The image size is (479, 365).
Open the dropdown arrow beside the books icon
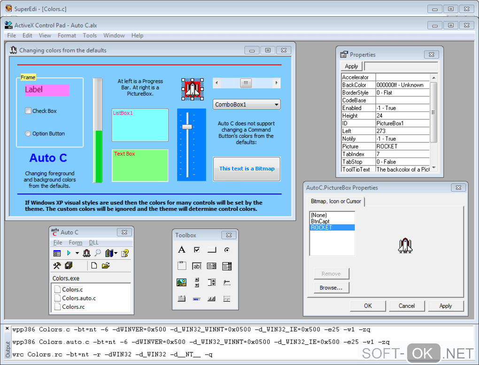click(x=116, y=253)
